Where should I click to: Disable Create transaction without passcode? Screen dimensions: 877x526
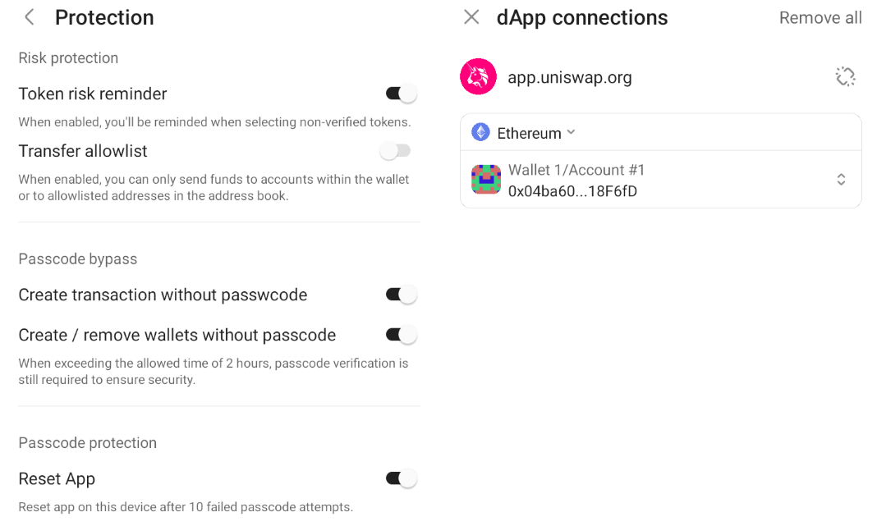401,295
